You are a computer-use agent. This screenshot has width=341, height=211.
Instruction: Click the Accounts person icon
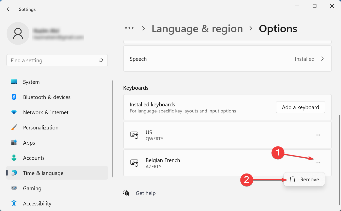coord(14,158)
